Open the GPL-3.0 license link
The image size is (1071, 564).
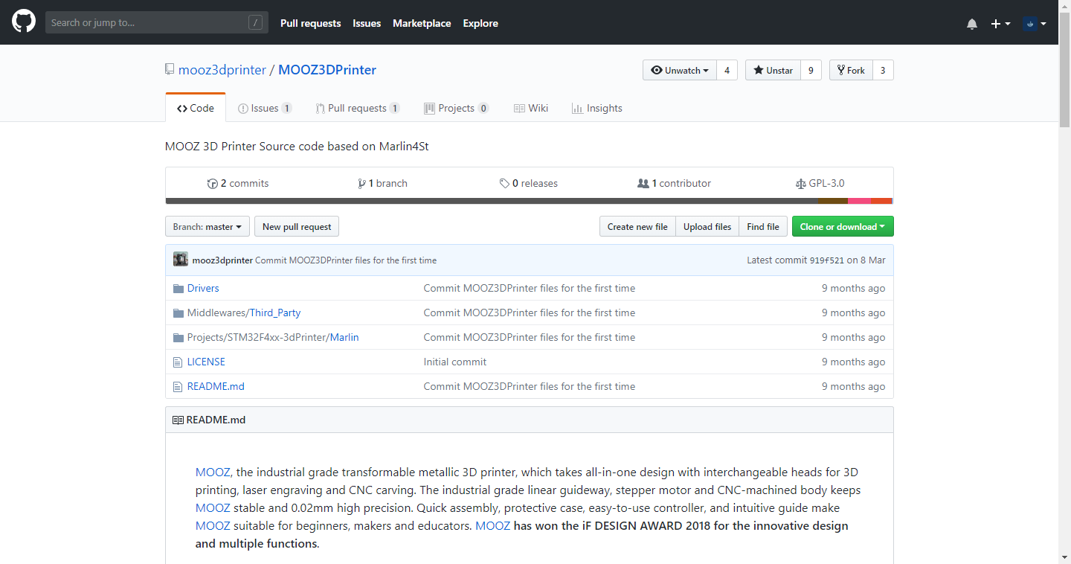[820, 183]
